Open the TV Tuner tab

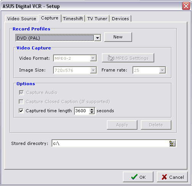point(97,19)
